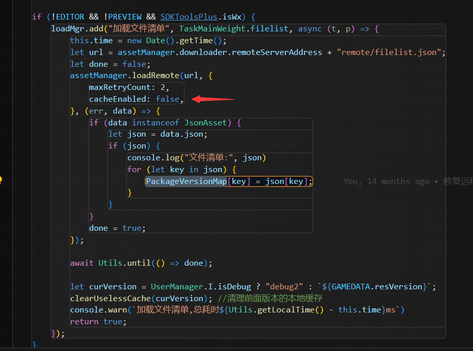Click 'getLocalTime' method call
Image resolution: width=473 pixels, height=351 pixels.
[x=285, y=310]
